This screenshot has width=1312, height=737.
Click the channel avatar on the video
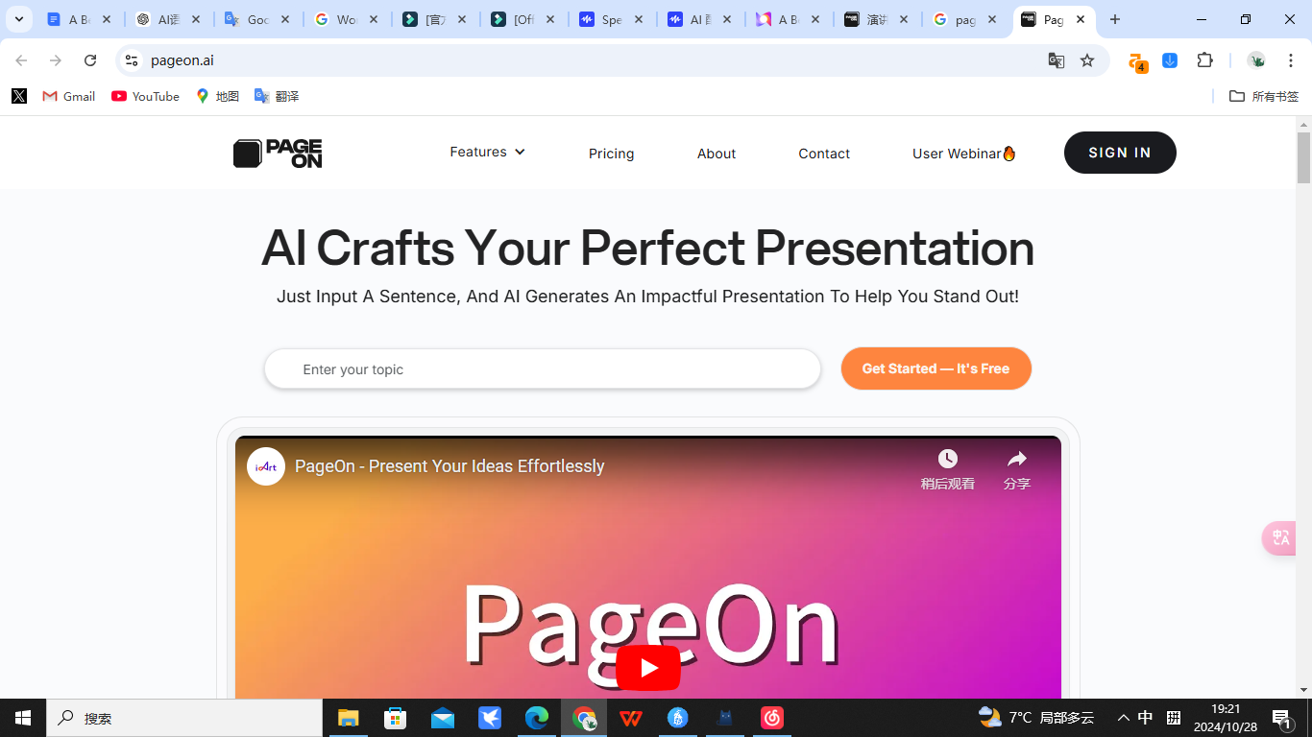click(x=266, y=466)
